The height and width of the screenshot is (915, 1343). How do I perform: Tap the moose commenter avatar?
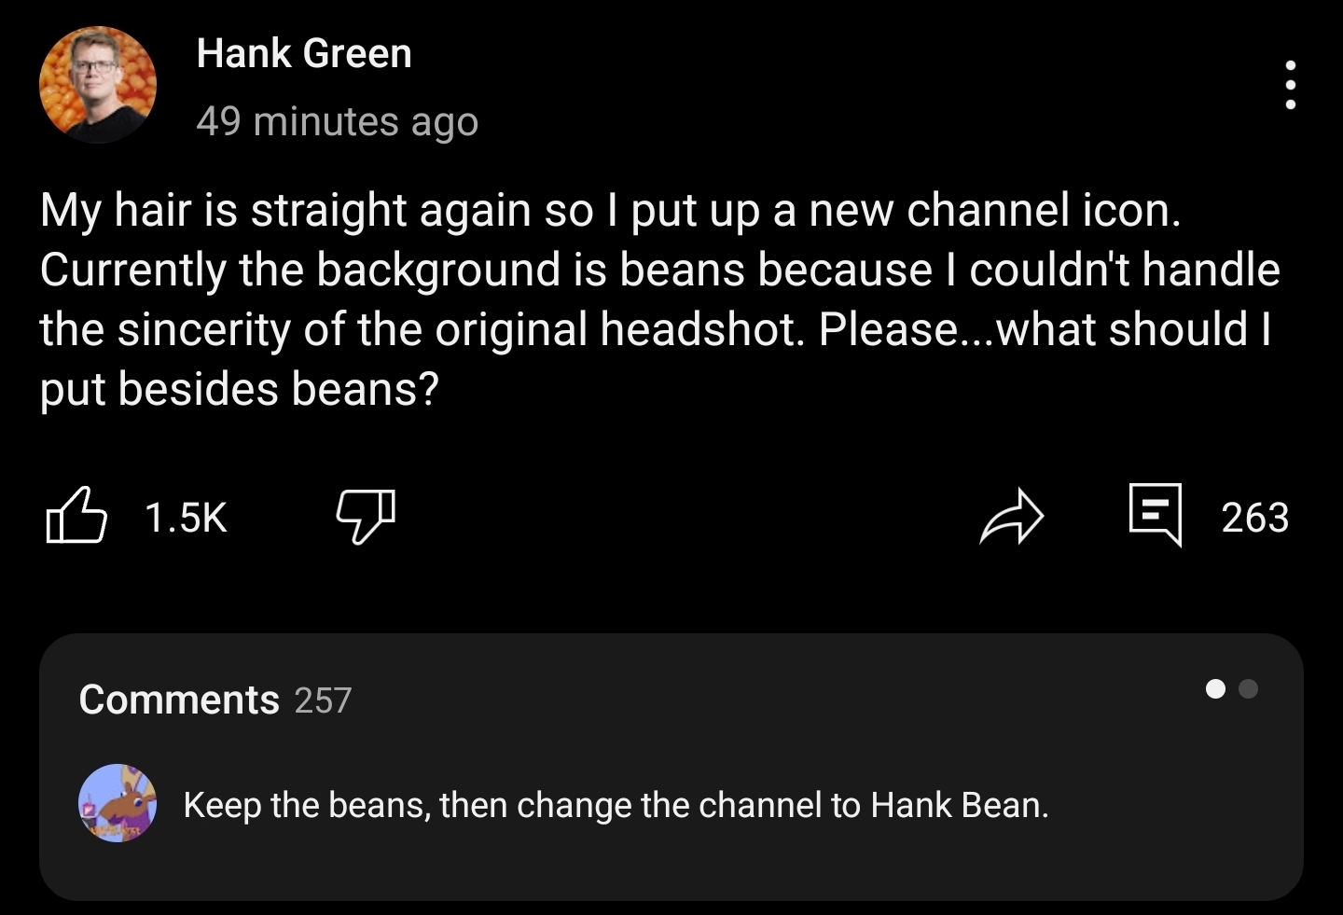[118, 803]
